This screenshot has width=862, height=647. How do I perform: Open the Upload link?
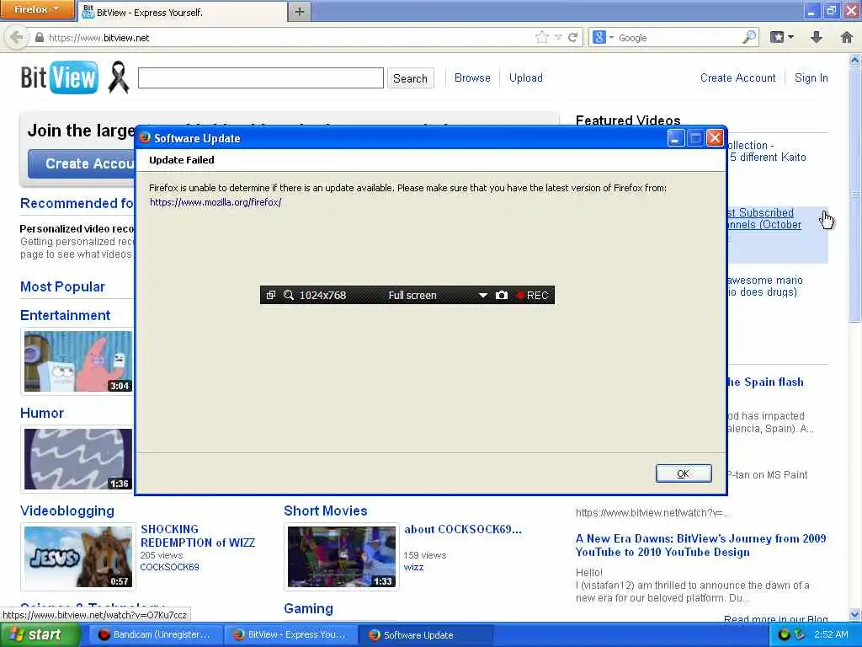[x=525, y=78]
